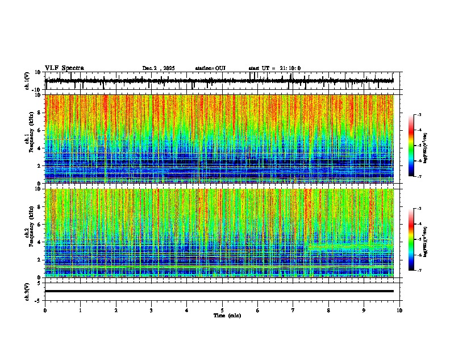This screenshot has width=450, height=348.
Task: Click time axis tick label '10'
Action: tap(399, 310)
